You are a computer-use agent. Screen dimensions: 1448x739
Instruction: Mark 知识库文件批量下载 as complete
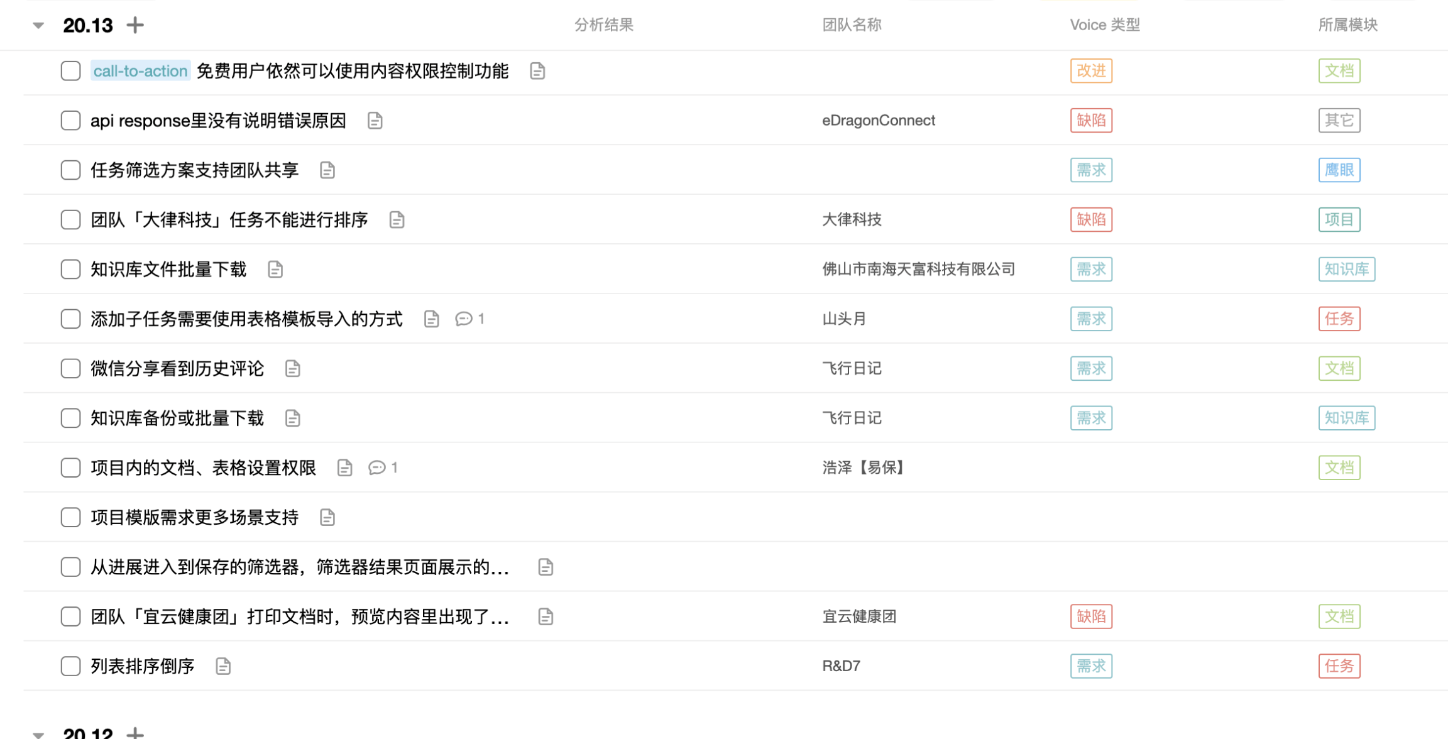(71, 270)
